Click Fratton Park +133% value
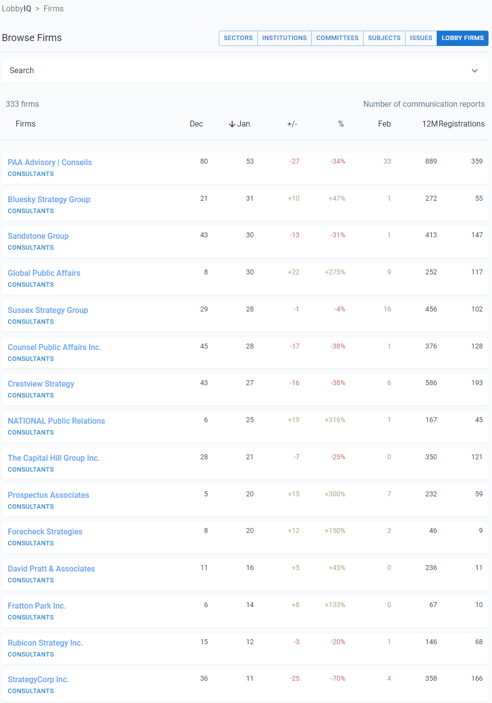 (335, 605)
